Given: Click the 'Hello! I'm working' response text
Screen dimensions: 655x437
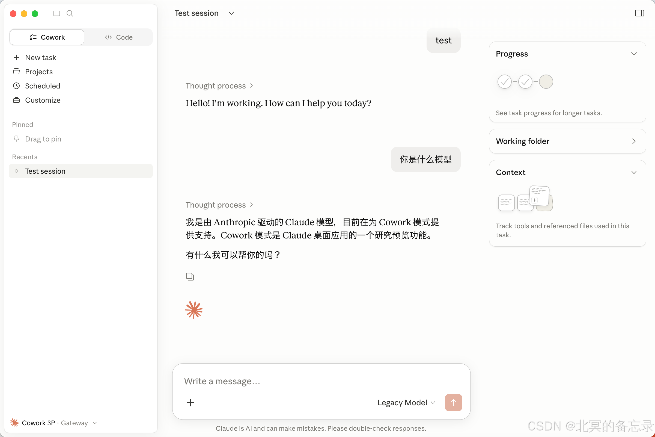Looking at the screenshot, I should pos(278,103).
